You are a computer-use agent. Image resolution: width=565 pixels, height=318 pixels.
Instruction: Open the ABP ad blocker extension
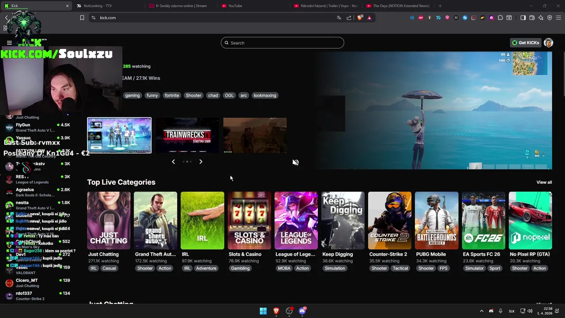(x=421, y=18)
